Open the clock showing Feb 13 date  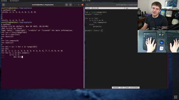[86, 1]
